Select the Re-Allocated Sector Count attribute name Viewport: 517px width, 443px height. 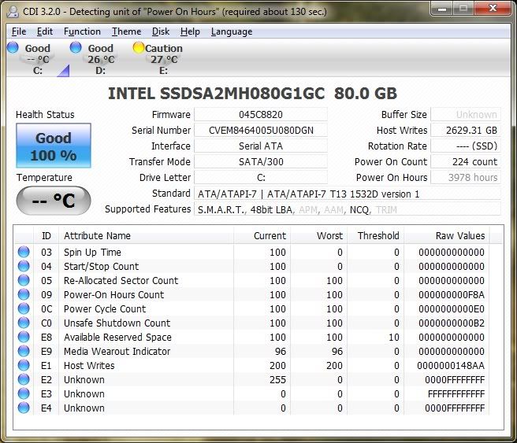tap(121, 280)
